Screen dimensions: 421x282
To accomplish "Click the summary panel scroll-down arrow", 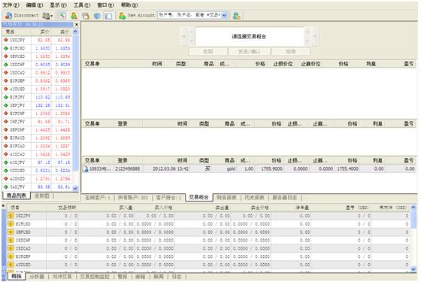I will point(413,268).
